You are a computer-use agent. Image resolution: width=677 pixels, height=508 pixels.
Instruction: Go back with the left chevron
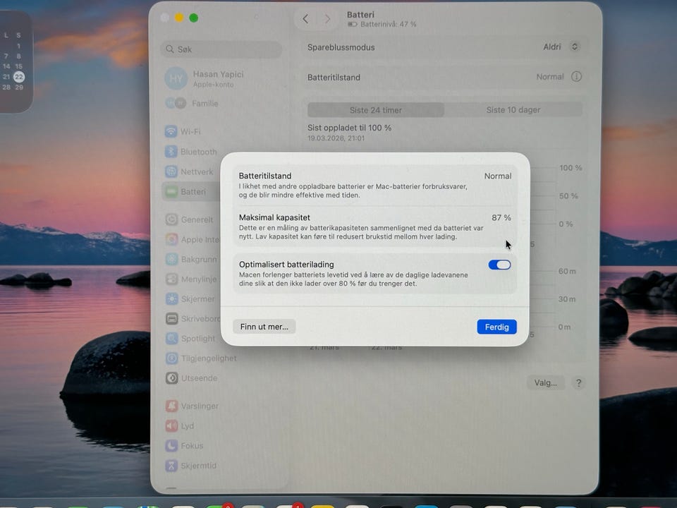click(305, 19)
